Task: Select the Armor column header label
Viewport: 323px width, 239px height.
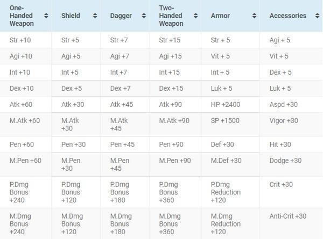Action: pyautogui.click(x=220, y=16)
